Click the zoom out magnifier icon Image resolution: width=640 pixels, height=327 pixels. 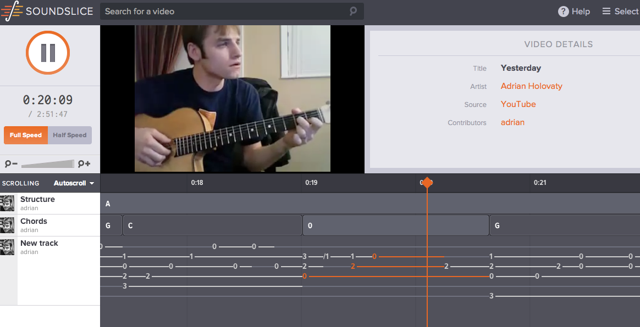(x=11, y=163)
